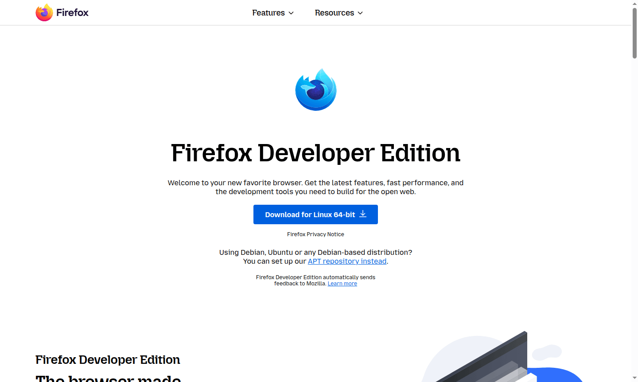Select Resources in the navigation bar
This screenshot has width=638, height=382.
[335, 13]
